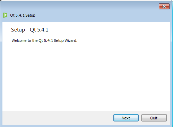Advance the wizard with the Next button
The width and height of the screenshot is (173, 127).
[x=126, y=118]
